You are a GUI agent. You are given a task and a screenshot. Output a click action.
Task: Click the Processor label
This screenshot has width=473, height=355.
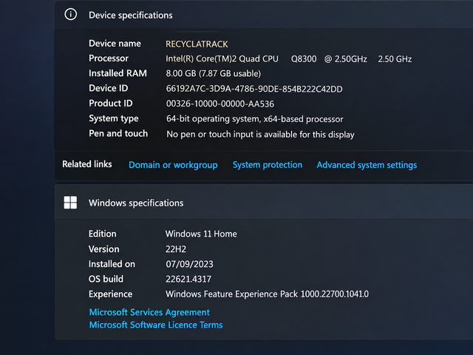coord(109,58)
